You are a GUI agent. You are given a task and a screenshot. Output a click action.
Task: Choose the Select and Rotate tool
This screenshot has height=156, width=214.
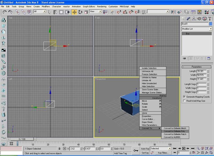80,12
